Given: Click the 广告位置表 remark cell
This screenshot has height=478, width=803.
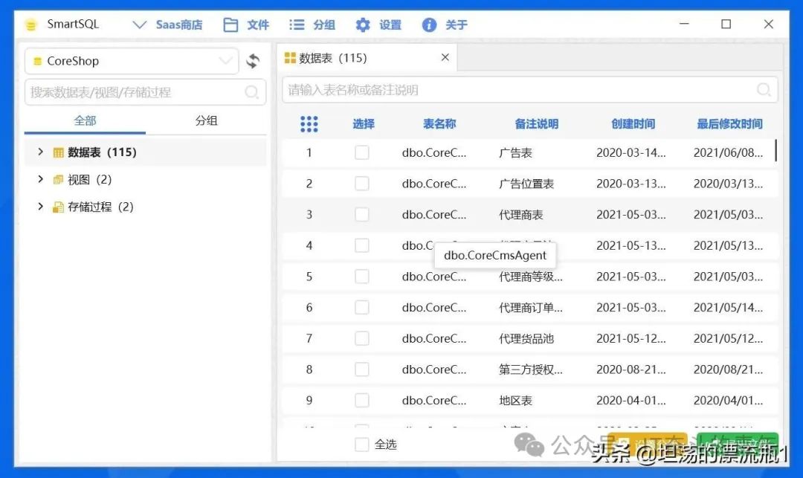Looking at the screenshot, I should 526,183.
